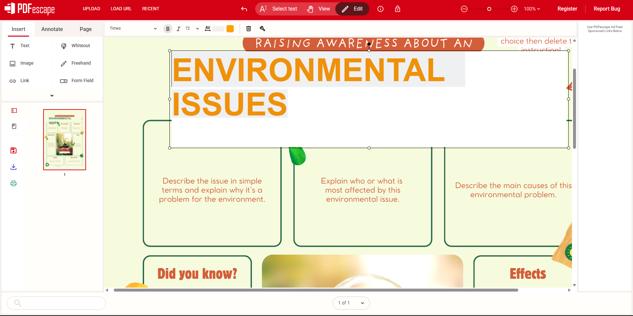Select page 1 thumbnail
The image size is (633, 316).
(x=65, y=140)
